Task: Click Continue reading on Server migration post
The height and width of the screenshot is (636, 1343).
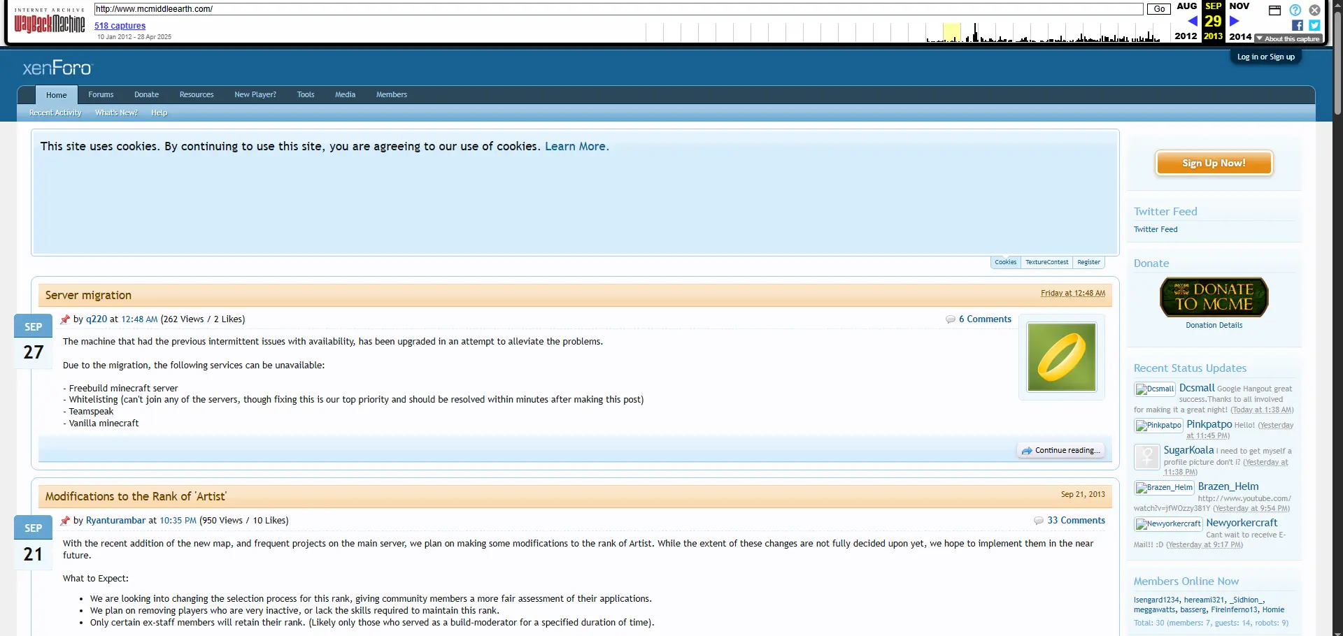Action: (1061, 451)
